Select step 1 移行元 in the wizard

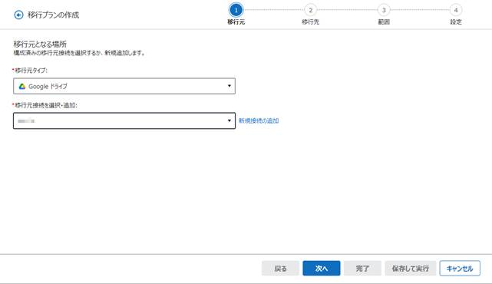click(236, 10)
